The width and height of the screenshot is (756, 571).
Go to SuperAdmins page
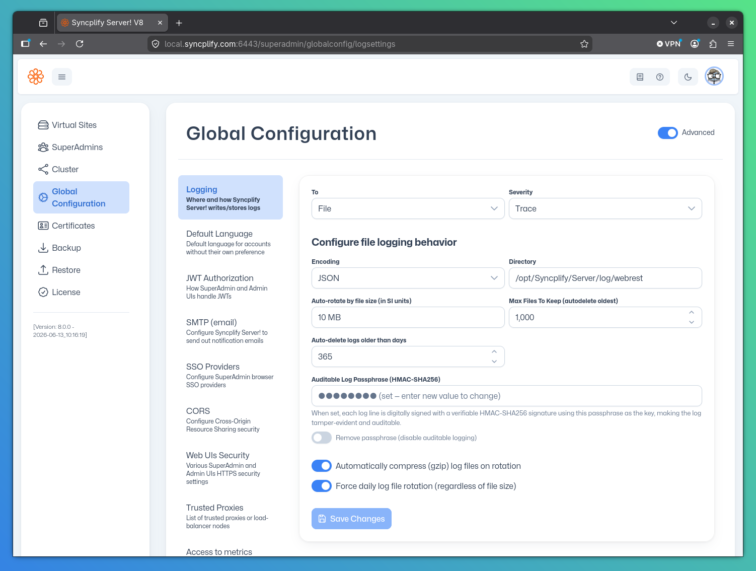tap(81, 147)
